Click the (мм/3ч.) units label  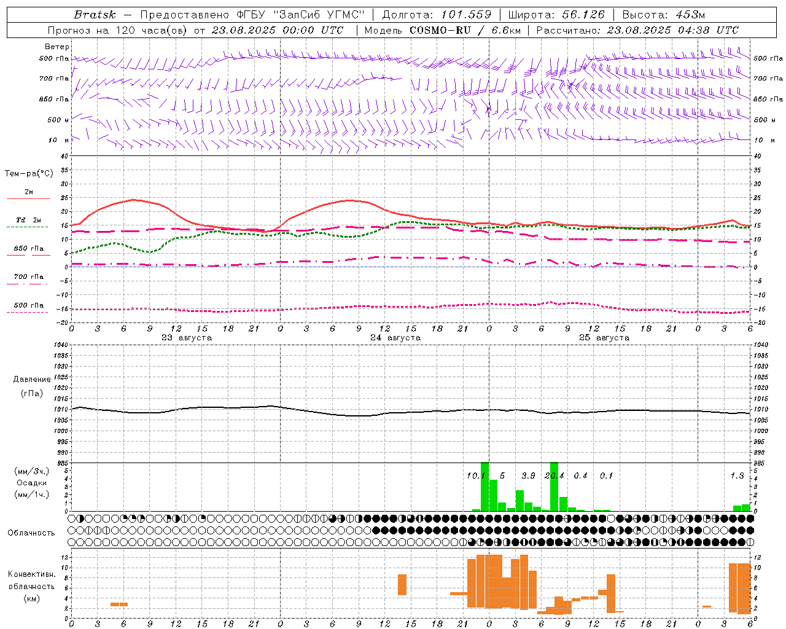point(31,471)
